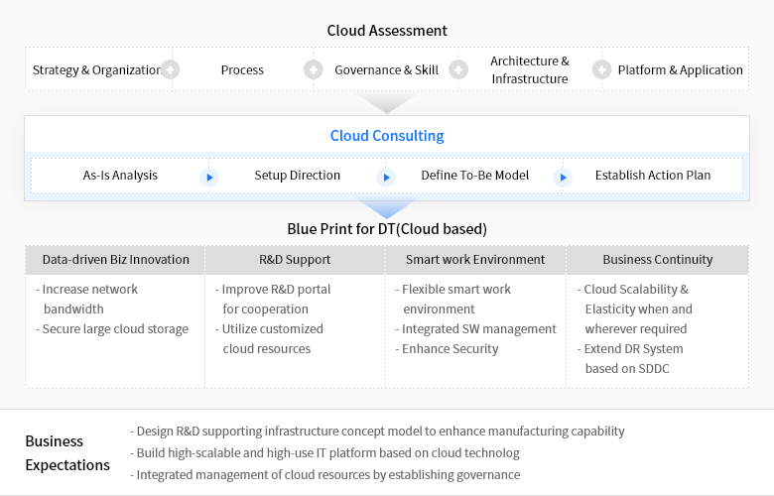Screen dimensions: 774x496
Task: Open the R&D Support column header
Action: [x=295, y=260]
